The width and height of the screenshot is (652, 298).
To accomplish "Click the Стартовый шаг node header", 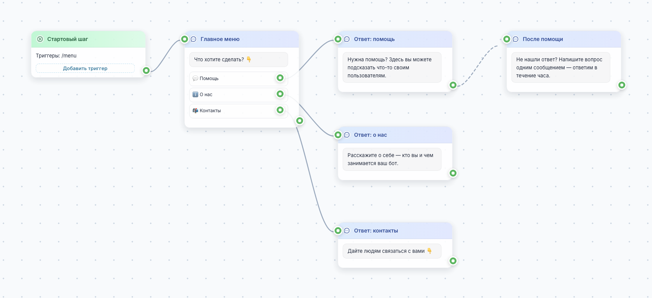I will click(89, 39).
